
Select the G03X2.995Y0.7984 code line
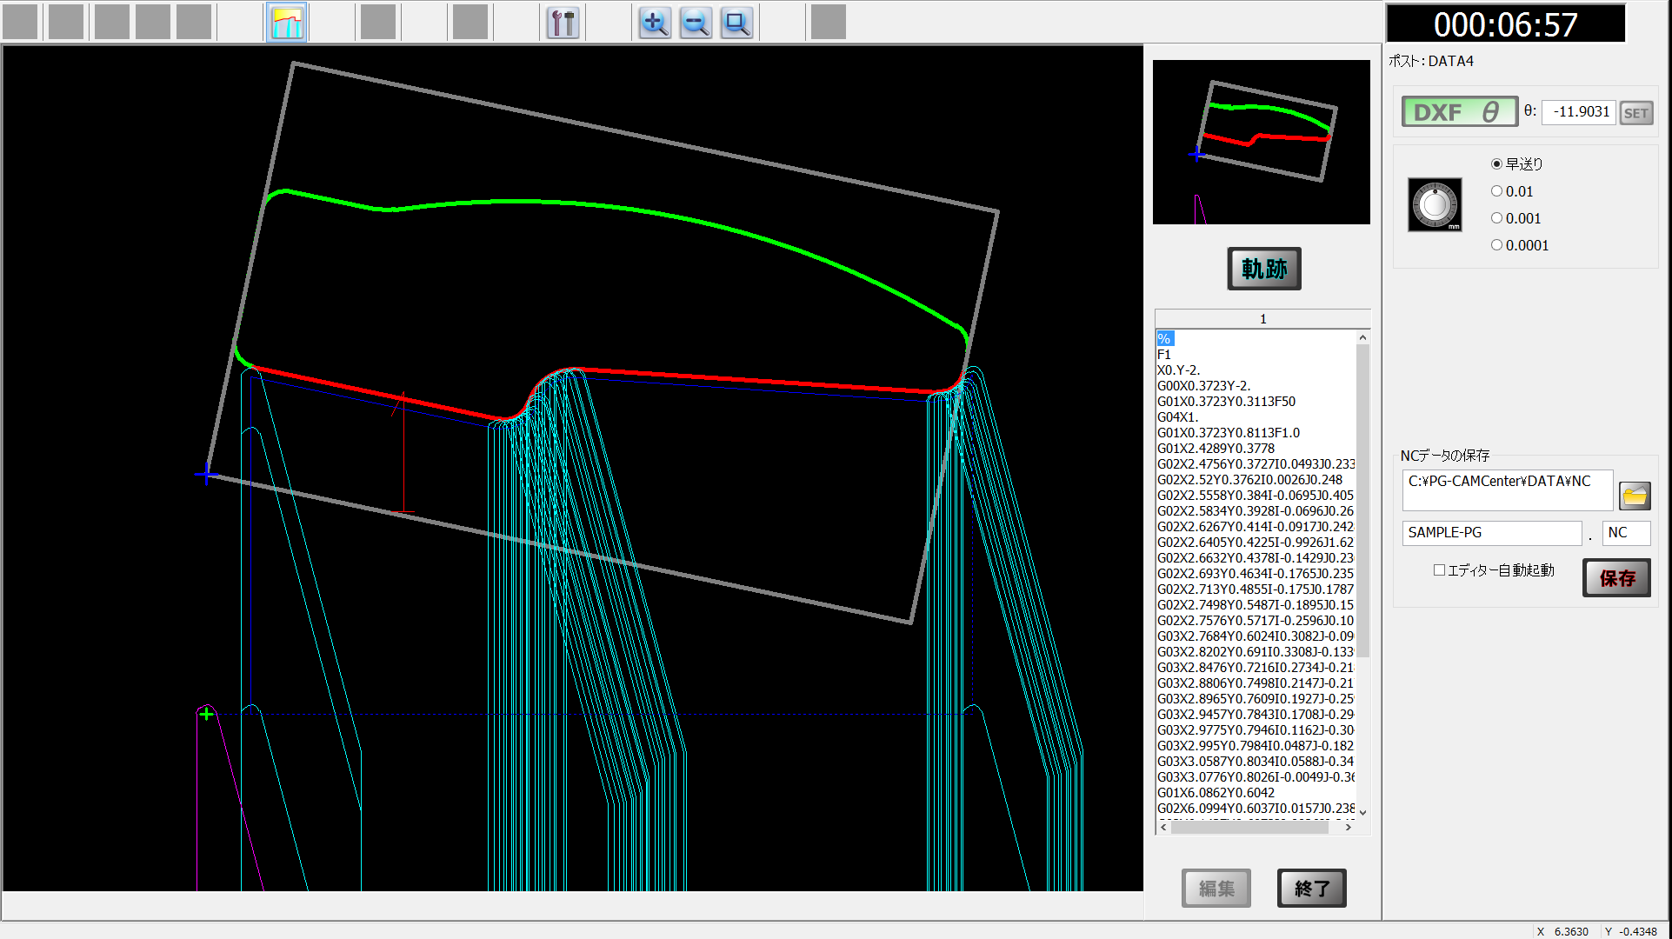coord(1255,746)
